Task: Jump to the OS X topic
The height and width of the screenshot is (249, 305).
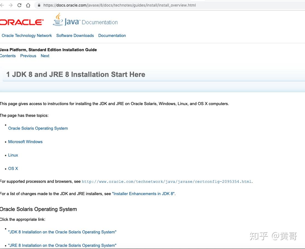Action: 13,169
